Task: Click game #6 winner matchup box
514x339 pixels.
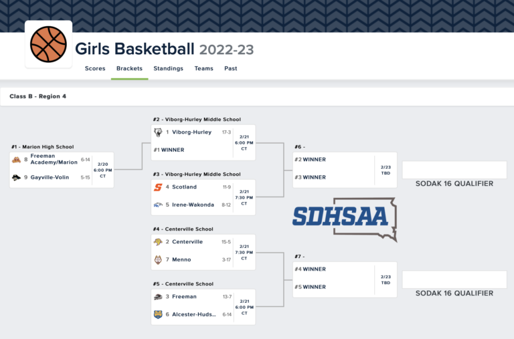Action: coord(345,170)
